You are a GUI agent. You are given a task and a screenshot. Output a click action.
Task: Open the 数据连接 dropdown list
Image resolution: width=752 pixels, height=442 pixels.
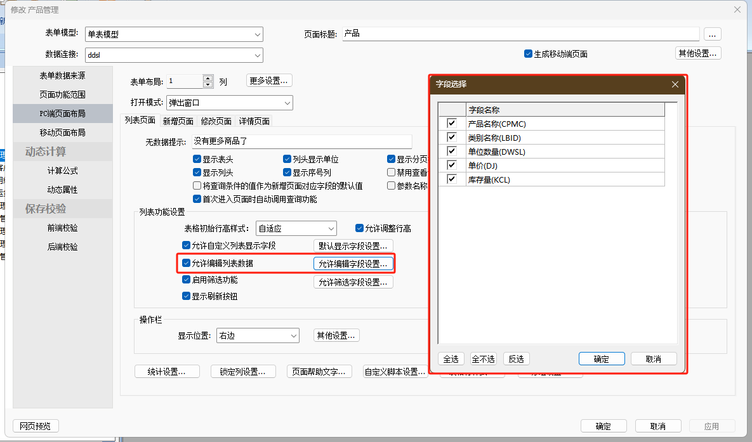tap(257, 55)
